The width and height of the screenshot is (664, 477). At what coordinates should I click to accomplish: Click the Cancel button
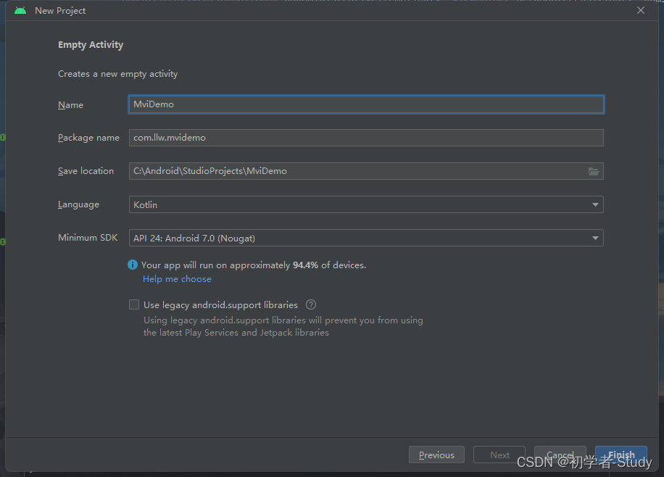coord(560,455)
